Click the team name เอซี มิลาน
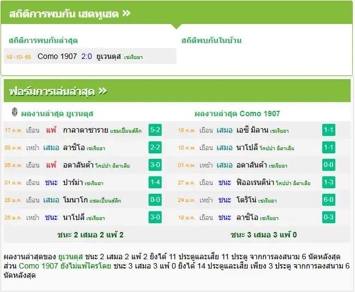The height and width of the screenshot is (292, 355). tap(252, 130)
